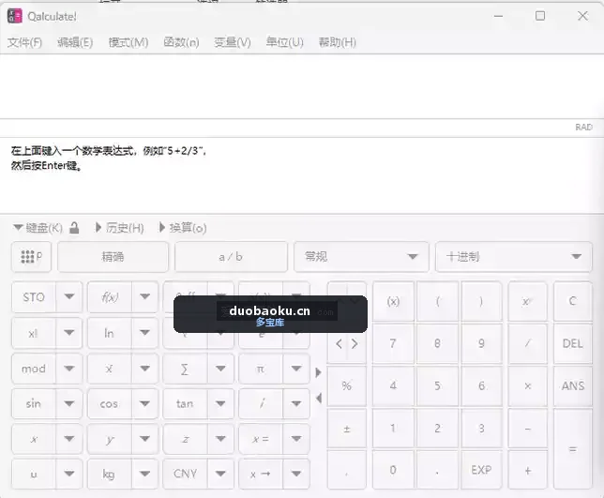Open the 函数(n) menu

coord(181,42)
